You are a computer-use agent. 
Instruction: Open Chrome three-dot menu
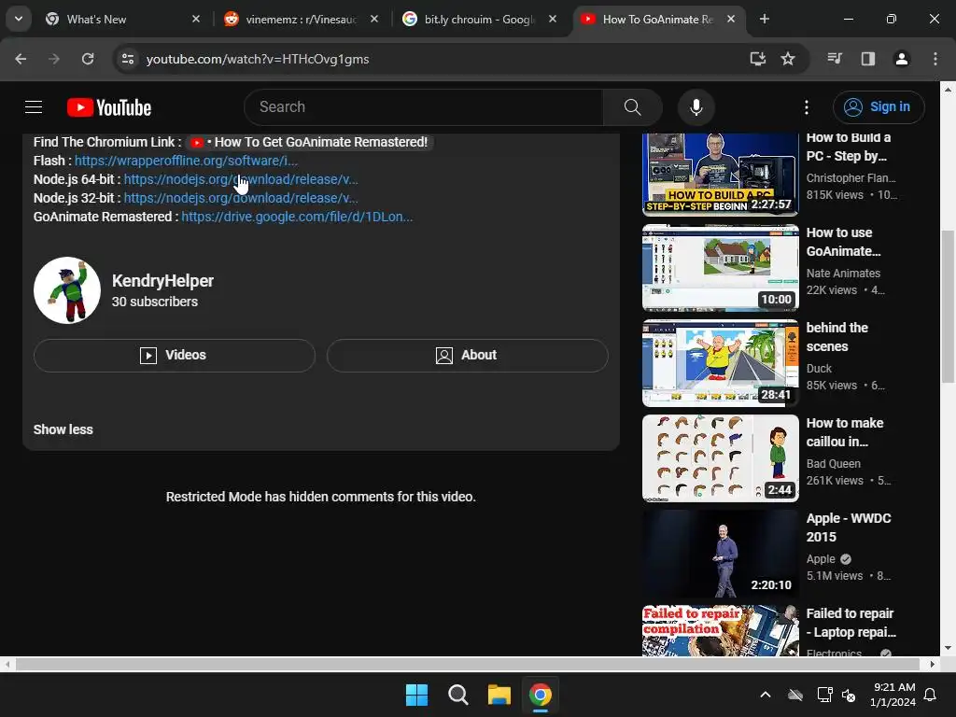pyautogui.click(x=935, y=59)
